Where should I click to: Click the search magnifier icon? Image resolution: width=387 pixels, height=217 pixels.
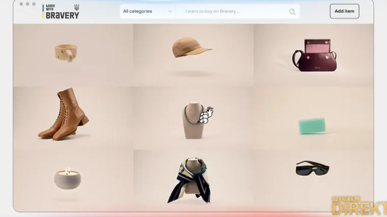(292, 12)
